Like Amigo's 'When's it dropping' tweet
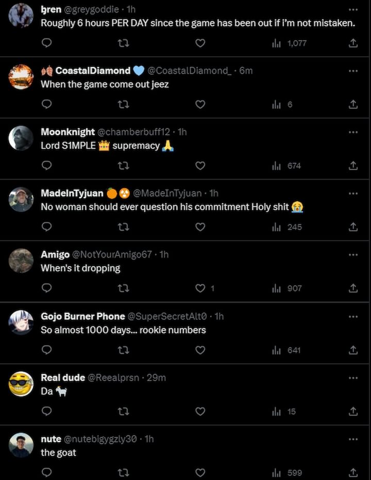 pos(200,288)
